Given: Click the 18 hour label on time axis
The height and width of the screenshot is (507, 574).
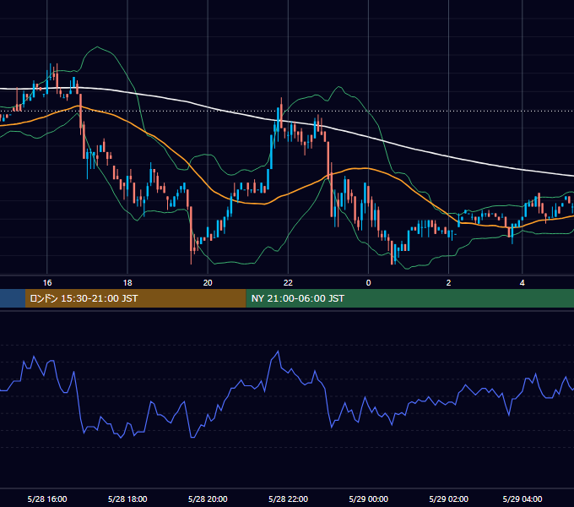Looking at the screenshot, I should (127, 283).
